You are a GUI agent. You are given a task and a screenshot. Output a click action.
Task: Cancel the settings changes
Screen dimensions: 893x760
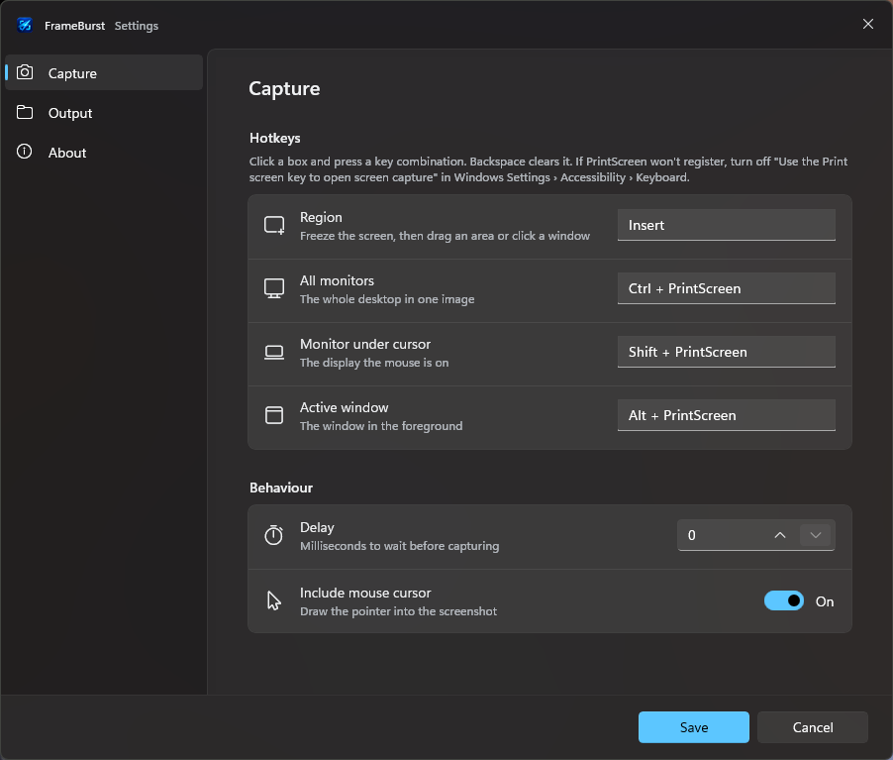point(813,727)
